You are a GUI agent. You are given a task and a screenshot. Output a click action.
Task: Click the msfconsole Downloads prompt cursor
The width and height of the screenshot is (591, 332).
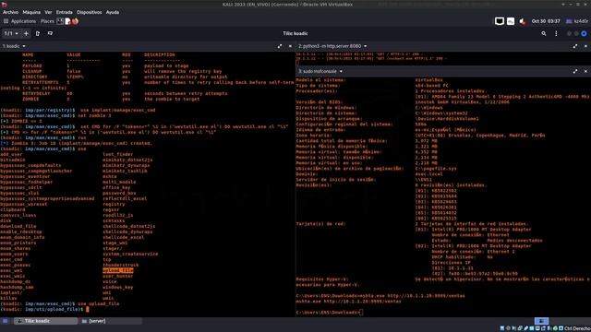(361, 312)
